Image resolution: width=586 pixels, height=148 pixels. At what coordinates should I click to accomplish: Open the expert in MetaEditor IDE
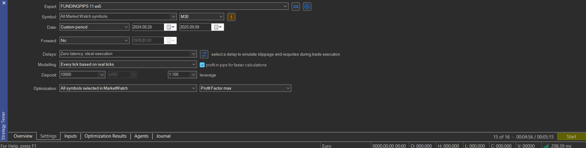(296, 6)
